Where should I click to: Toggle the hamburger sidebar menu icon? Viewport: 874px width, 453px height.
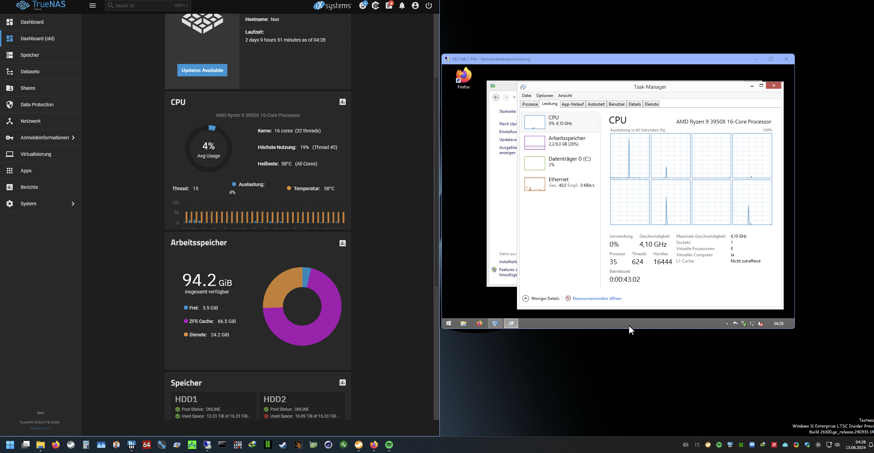click(x=92, y=6)
